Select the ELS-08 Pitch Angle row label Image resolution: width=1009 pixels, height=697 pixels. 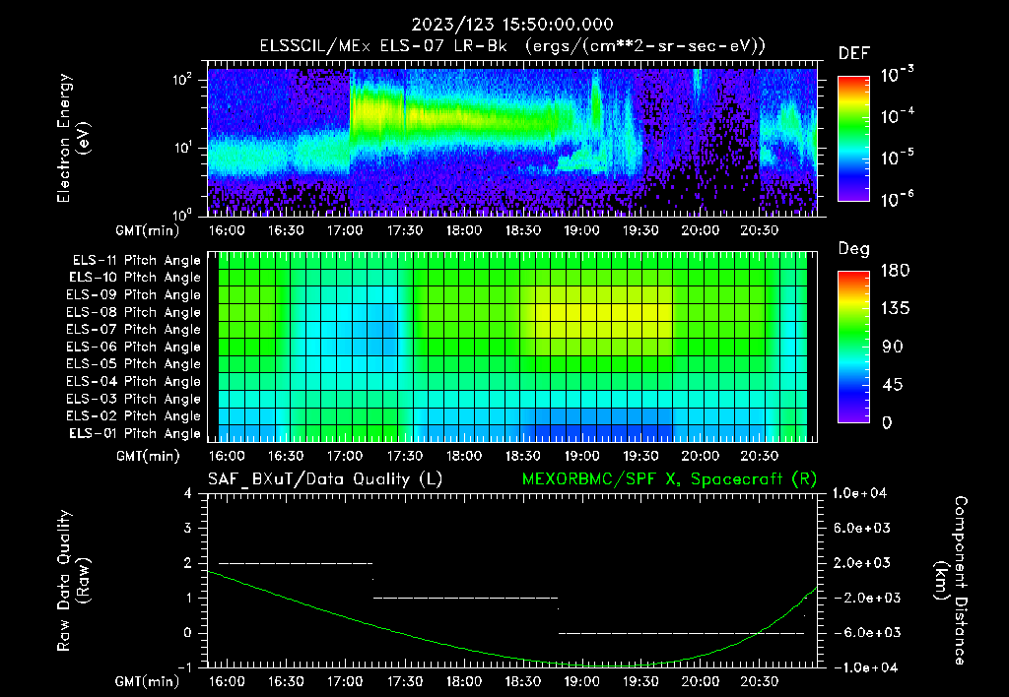[x=134, y=312]
